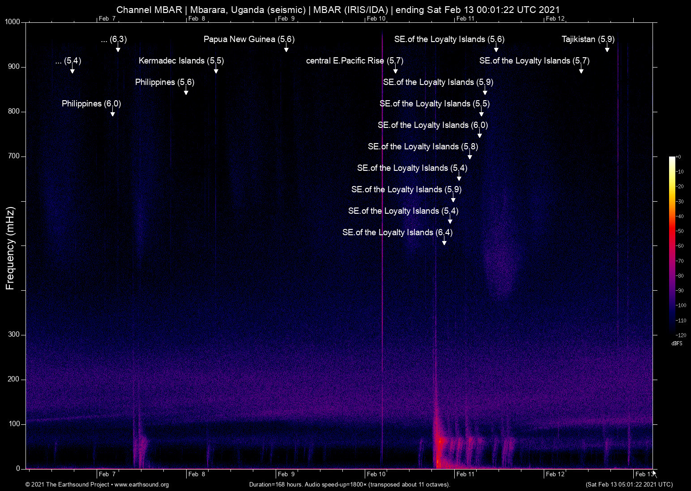Screen dimensions: 691x491
Task: Select SE. of the Loyalty Islands (5.8) label
Action: 422,147
